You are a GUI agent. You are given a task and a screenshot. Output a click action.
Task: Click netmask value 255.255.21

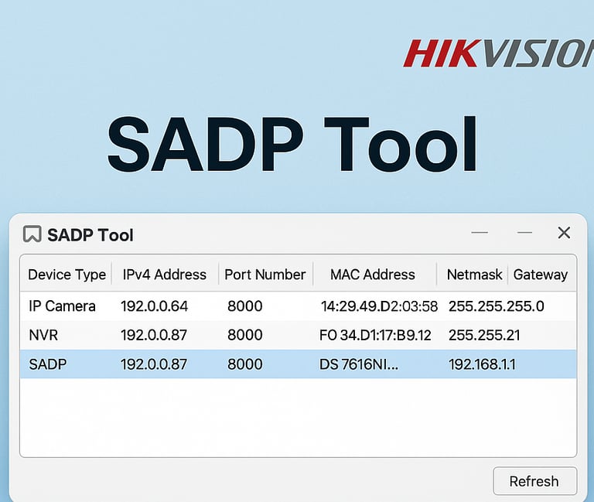pos(484,335)
